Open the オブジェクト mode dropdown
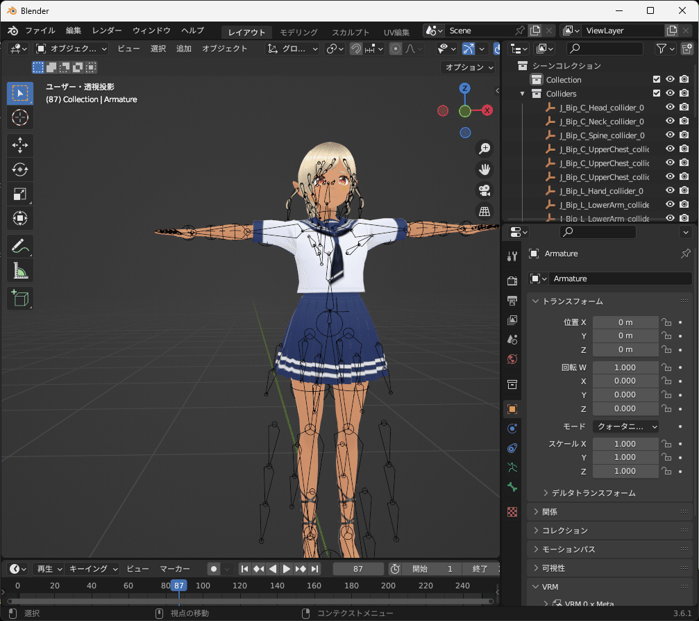 (x=71, y=49)
